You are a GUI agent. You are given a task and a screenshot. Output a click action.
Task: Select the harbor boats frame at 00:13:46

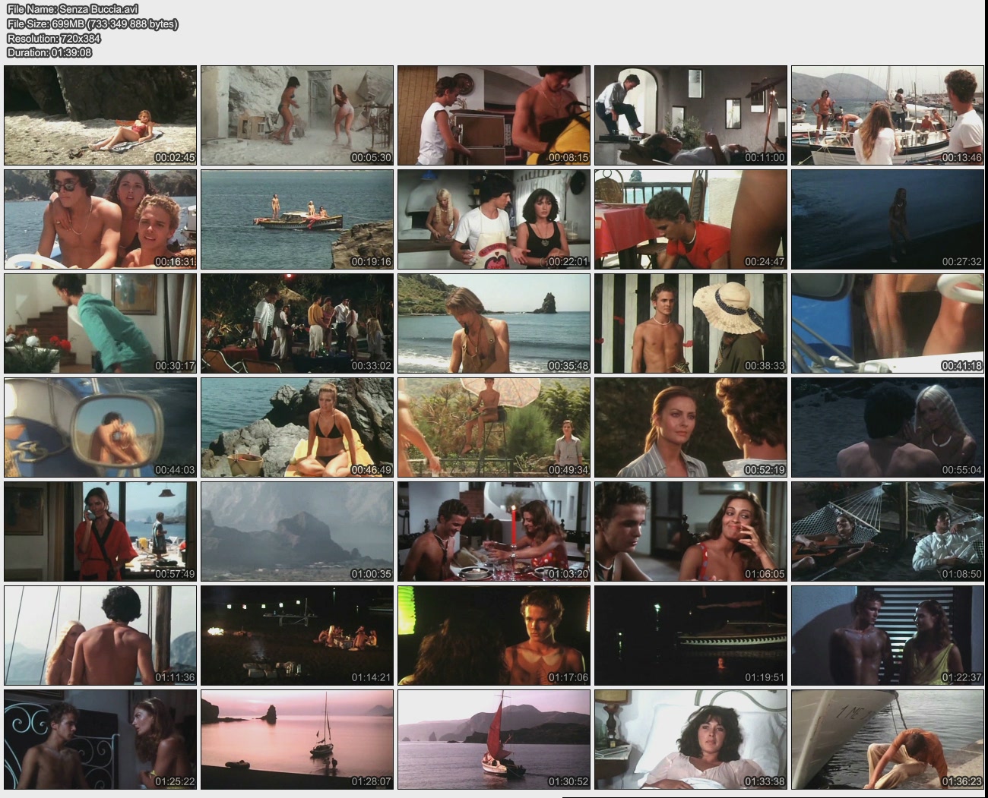coord(887,115)
